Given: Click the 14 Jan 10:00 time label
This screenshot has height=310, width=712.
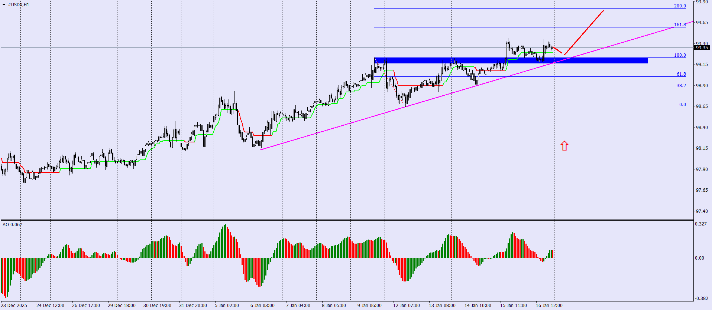Looking at the screenshot, I should pos(478,306).
